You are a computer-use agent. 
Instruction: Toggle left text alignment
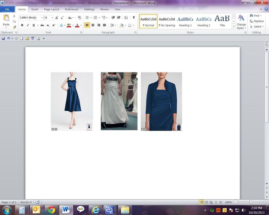87,25
